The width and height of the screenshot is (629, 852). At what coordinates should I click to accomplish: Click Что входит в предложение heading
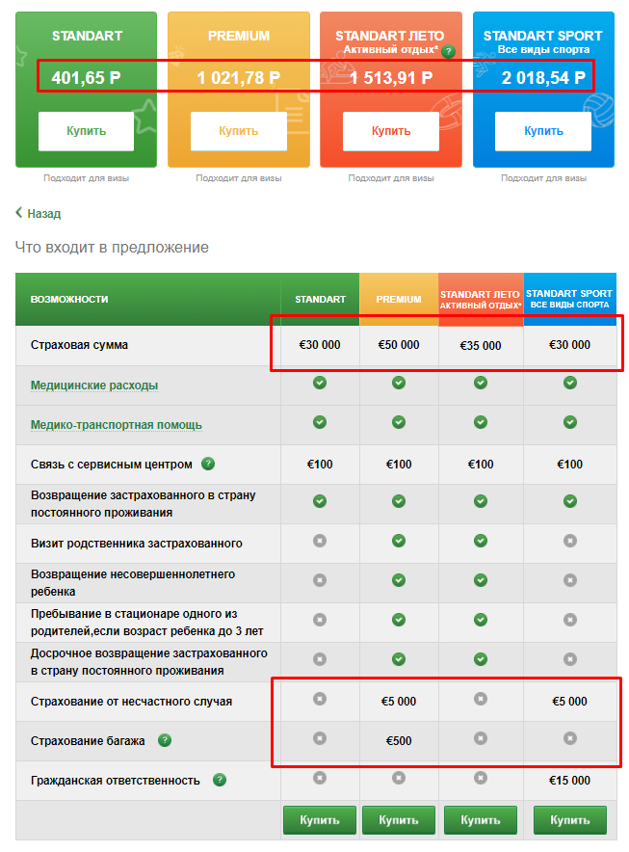pyautogui.click(x=112, y=248)
